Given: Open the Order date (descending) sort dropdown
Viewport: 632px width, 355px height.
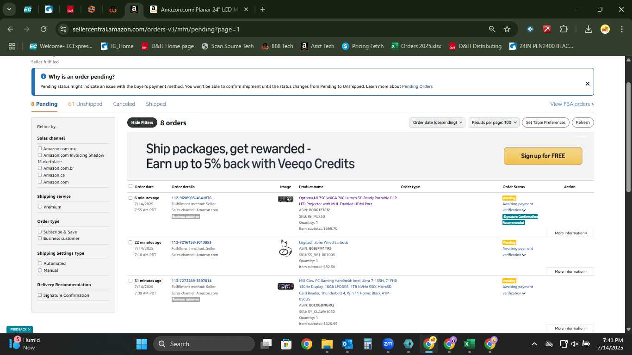Looking at the screenshot, I should click(438, 122).
